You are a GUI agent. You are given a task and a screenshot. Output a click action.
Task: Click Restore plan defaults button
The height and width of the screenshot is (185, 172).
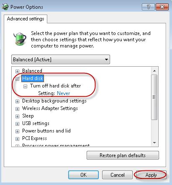[x=123, y=155]
